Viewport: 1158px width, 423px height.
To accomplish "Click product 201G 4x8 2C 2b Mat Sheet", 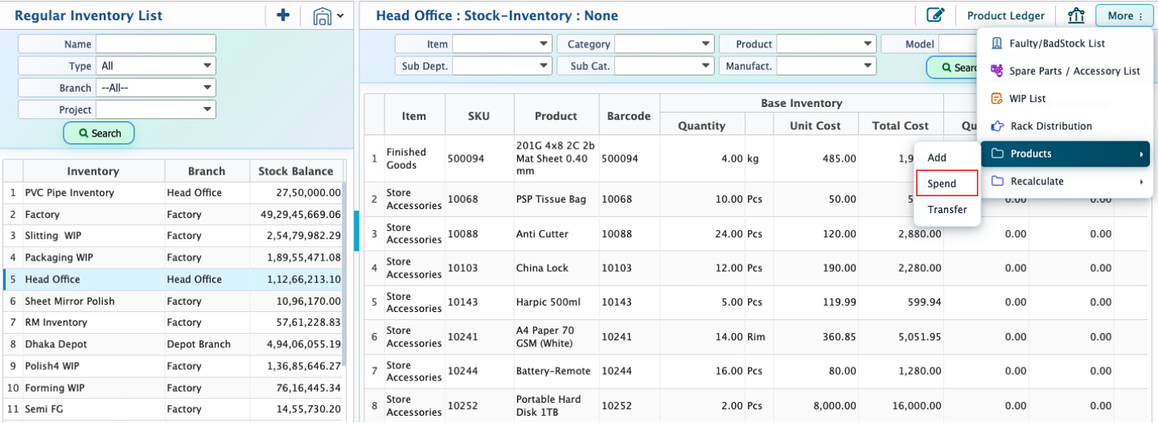I will (x=556, y=158).
